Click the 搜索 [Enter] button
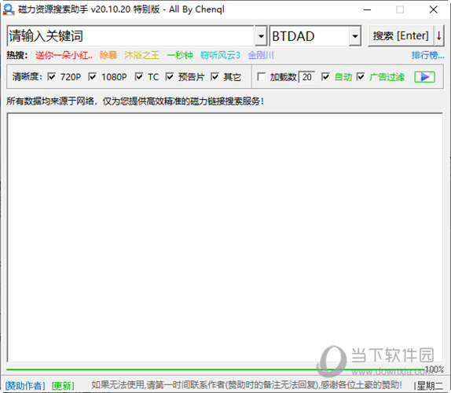This screenshot has width=451, height=393. pos(401,36)
